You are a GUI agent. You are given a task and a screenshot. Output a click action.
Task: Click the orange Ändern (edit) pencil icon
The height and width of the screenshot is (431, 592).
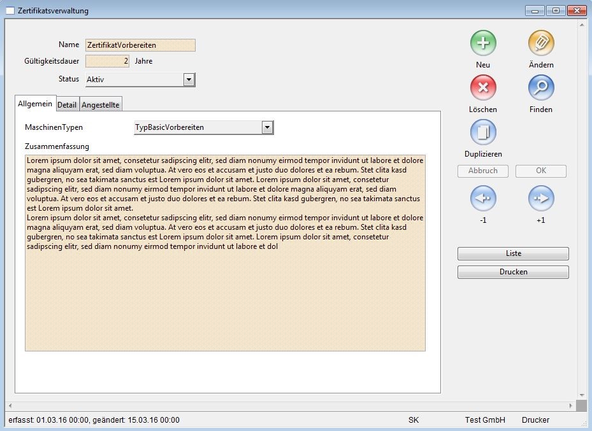[541, 43]
